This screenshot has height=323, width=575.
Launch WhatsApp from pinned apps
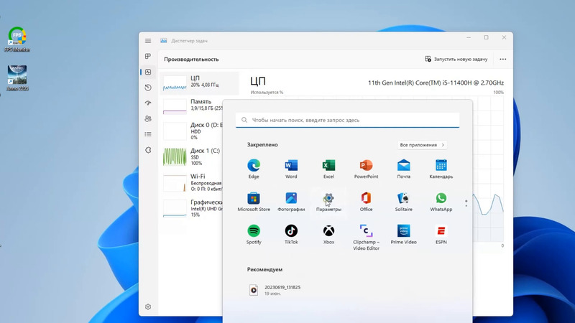441,200
